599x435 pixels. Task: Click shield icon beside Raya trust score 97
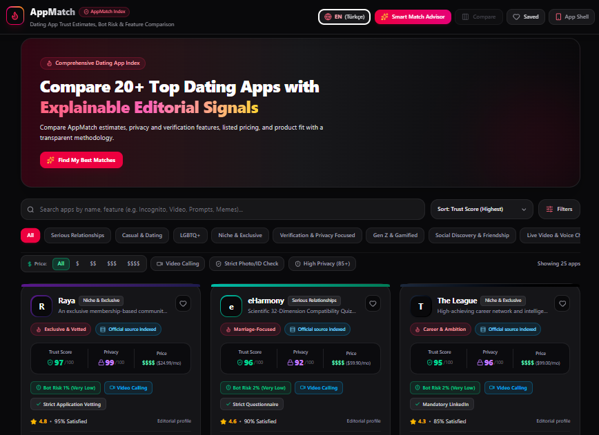[x=50, y=363]
